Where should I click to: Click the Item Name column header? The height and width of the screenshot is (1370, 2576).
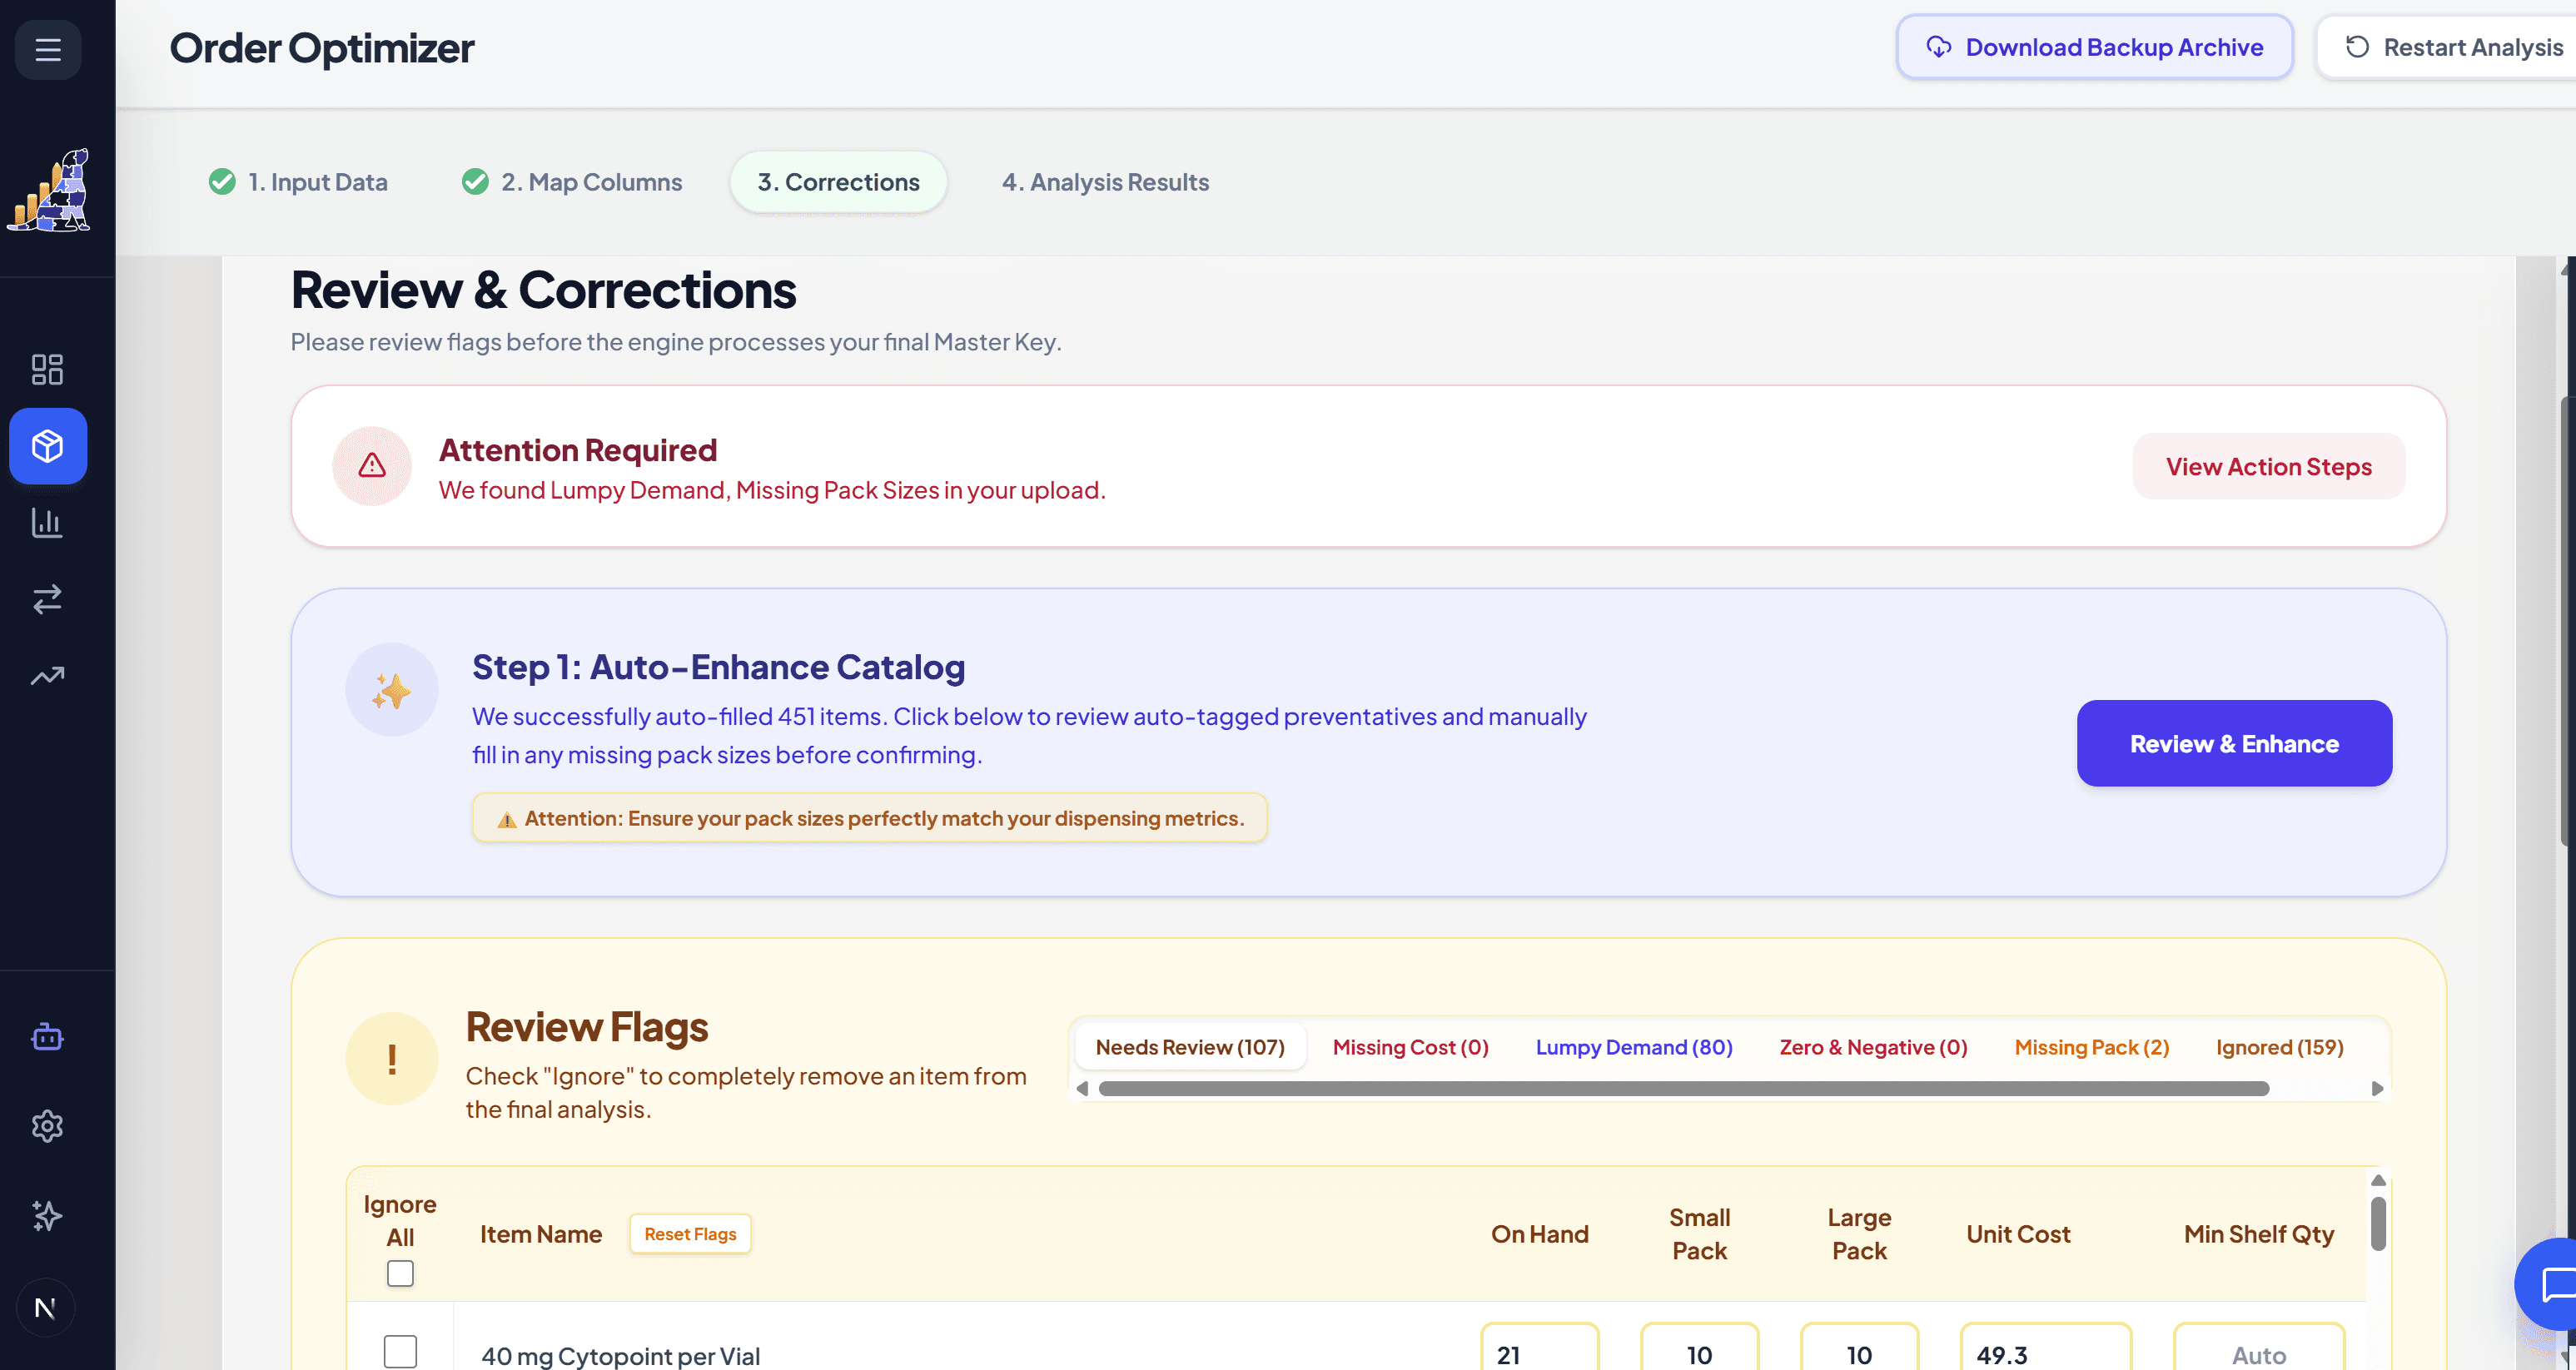click(x=541, y=1234)
